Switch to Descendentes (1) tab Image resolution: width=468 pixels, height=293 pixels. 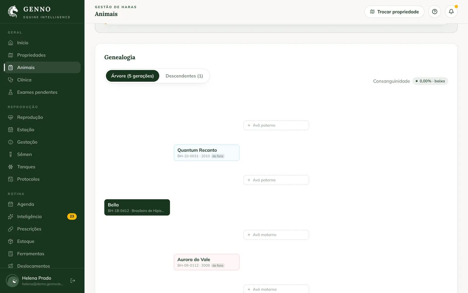(184, 76)
